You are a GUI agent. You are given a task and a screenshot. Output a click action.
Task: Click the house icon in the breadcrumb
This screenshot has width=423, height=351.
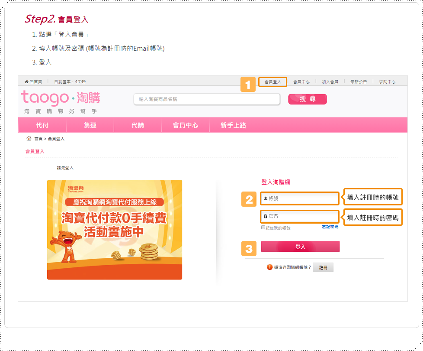click(x=29, y=139)
